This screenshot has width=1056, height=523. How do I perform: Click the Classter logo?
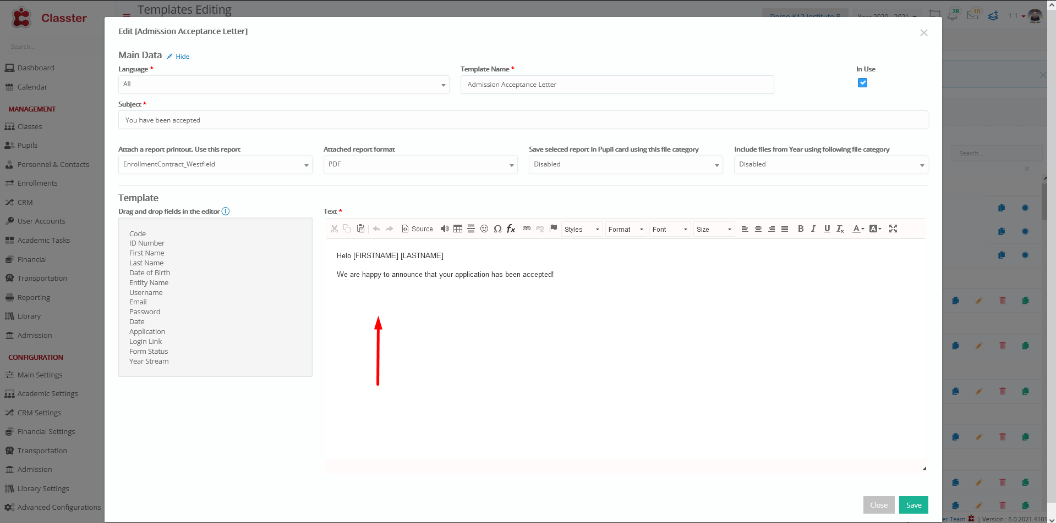(x=49, y=18)
